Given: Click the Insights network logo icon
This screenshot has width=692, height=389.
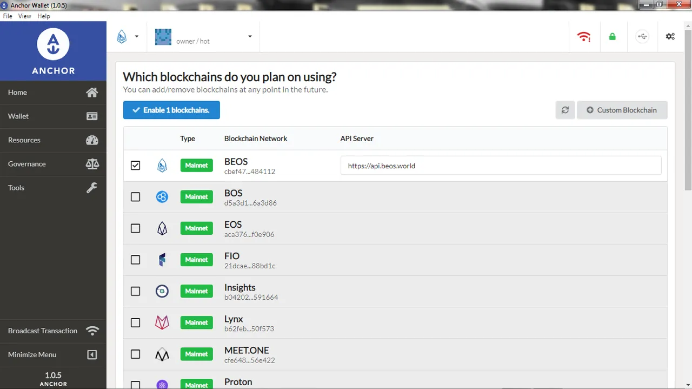Looking at the screenshot, I should pyautogui.click(x=162, y=291).
